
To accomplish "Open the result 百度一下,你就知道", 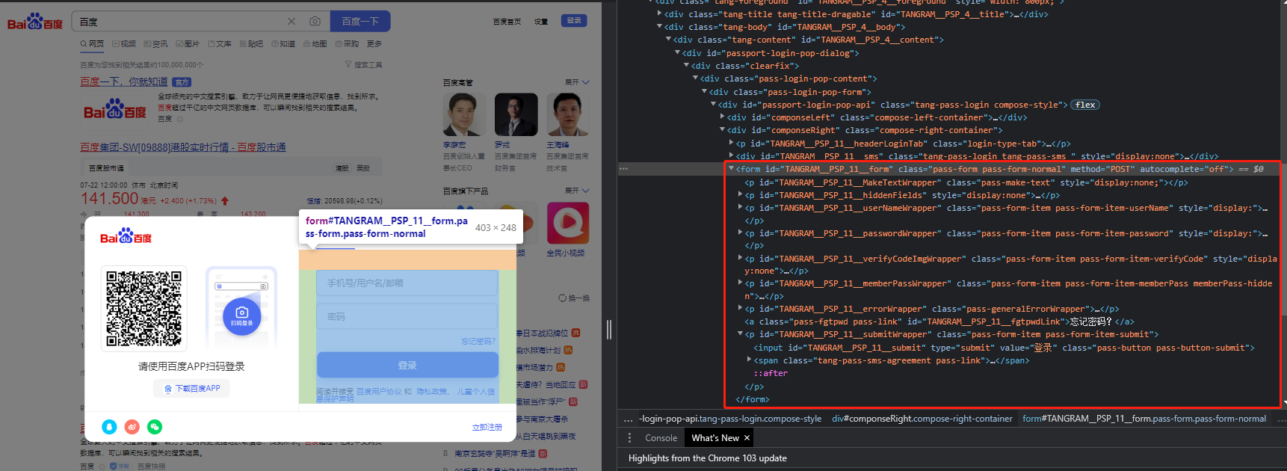I will point(124,81).
